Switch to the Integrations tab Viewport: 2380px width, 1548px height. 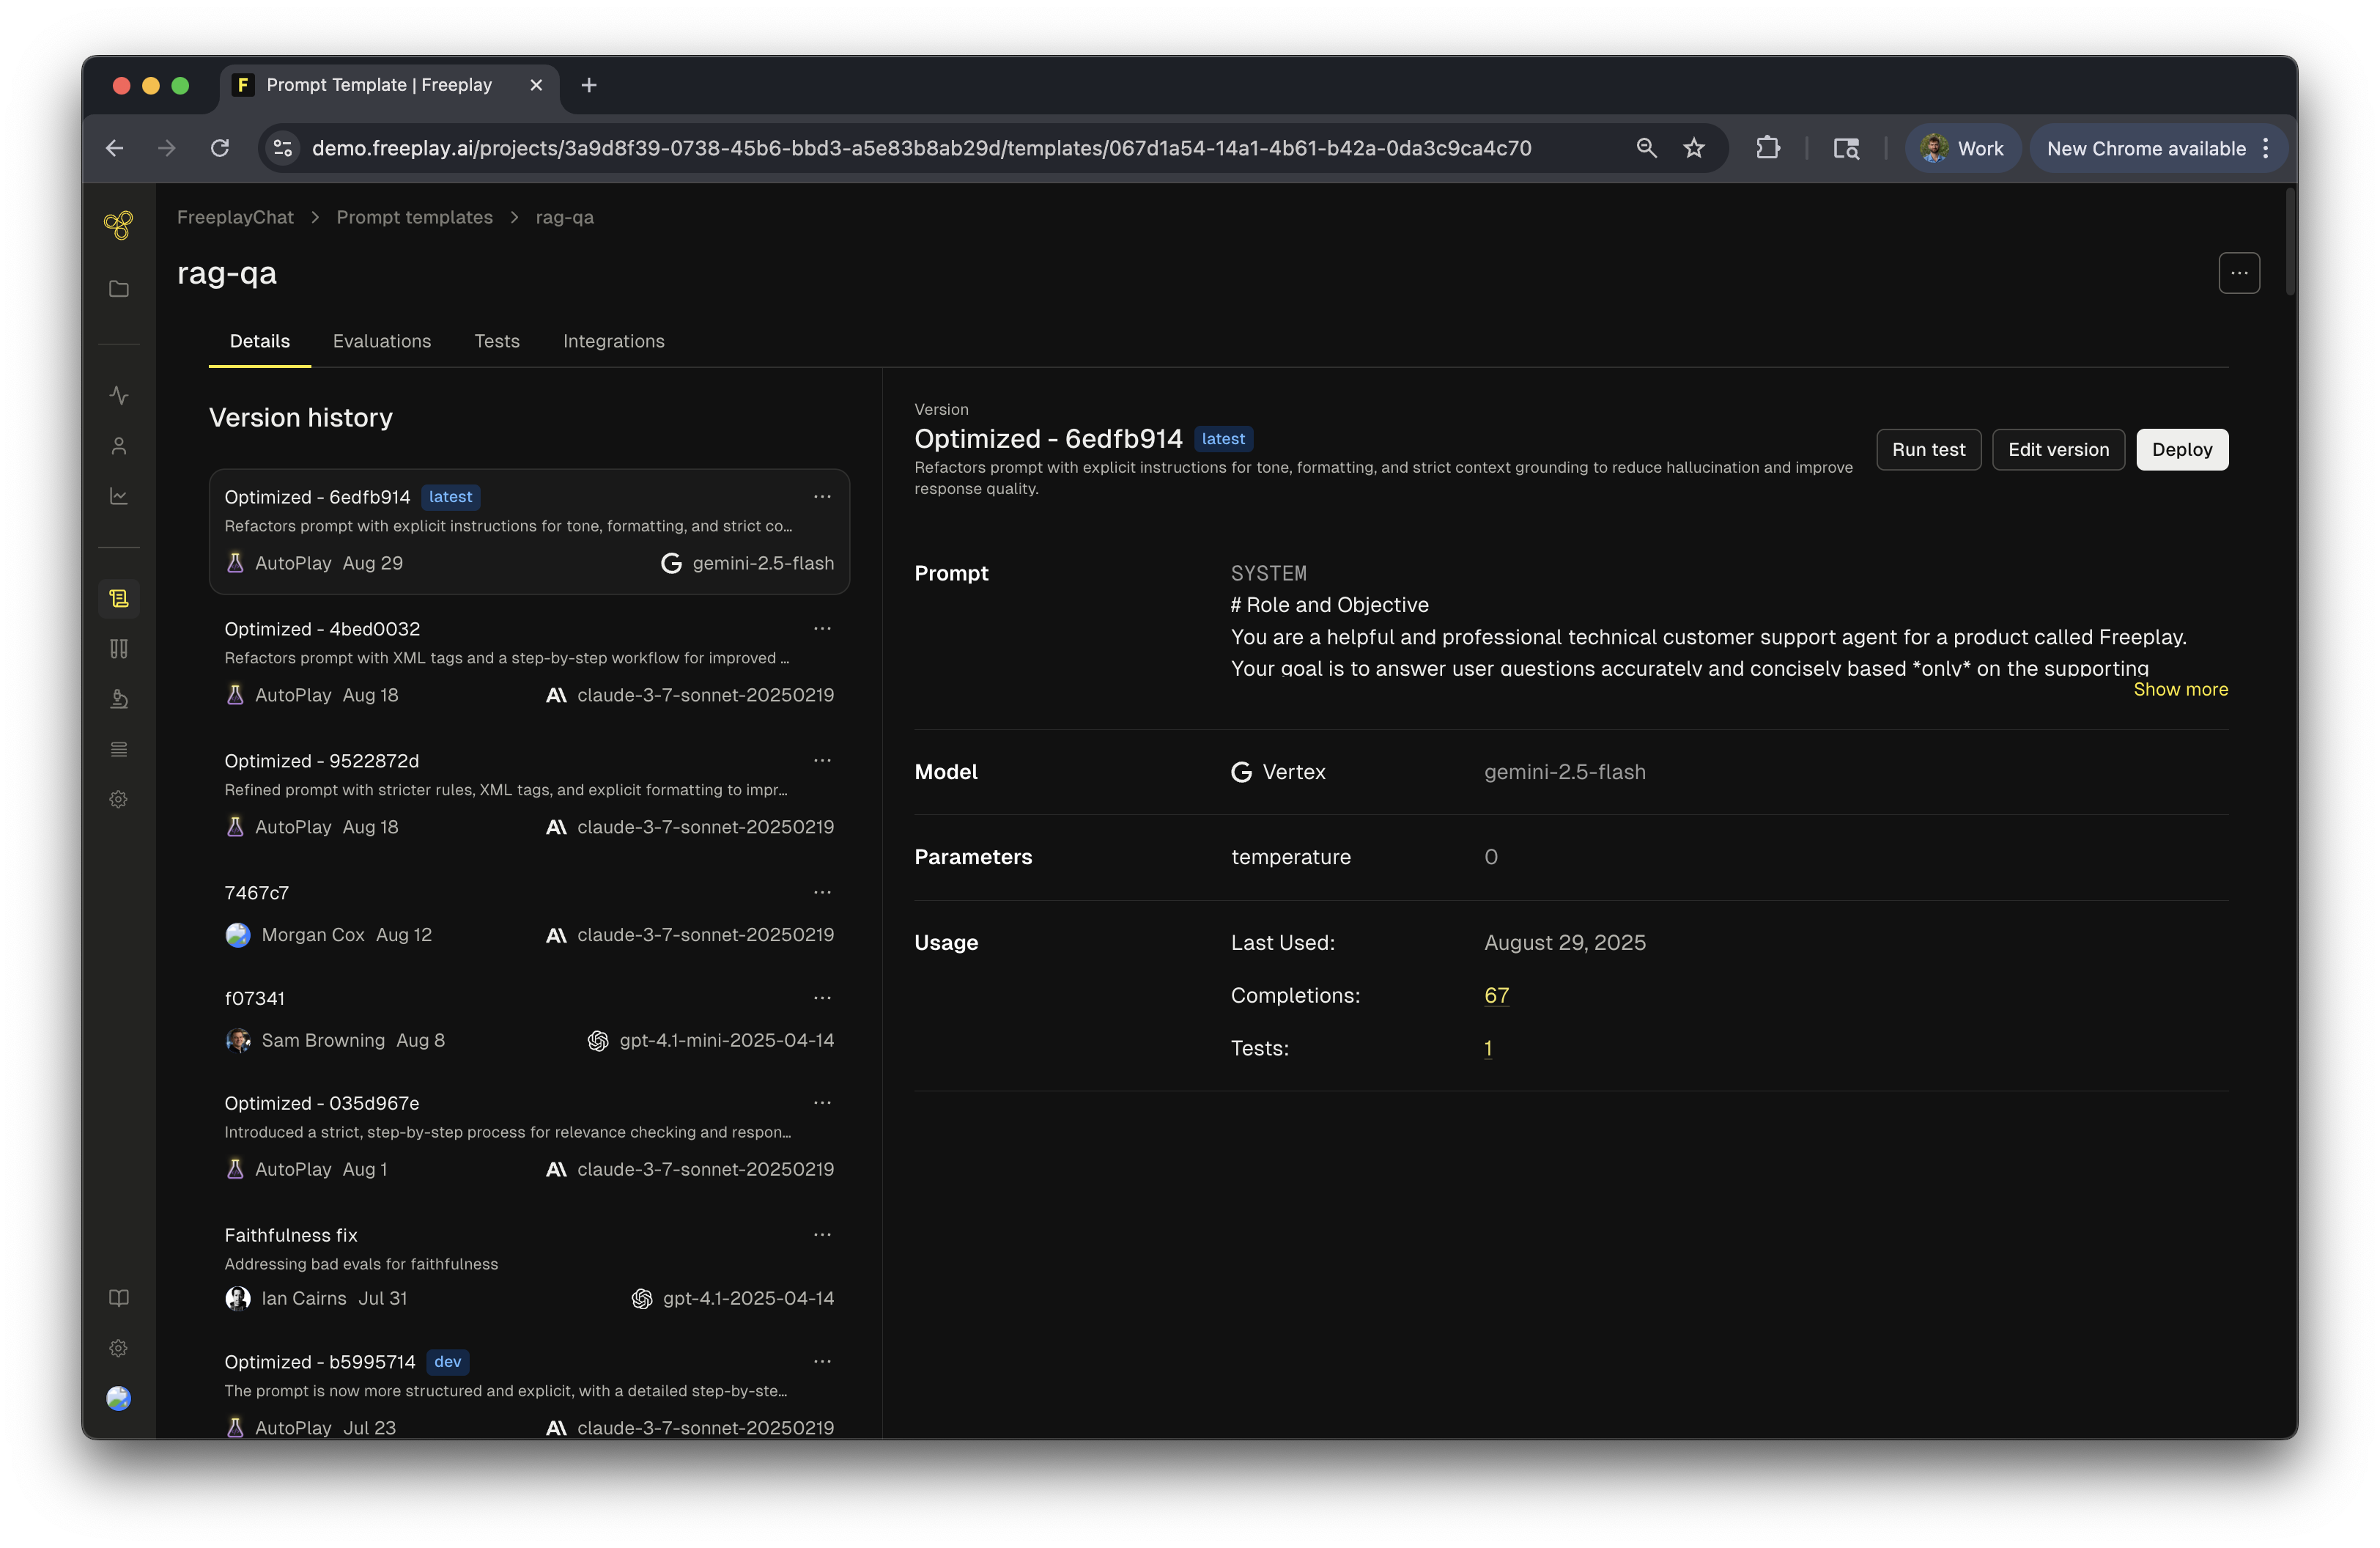[613, 341]
